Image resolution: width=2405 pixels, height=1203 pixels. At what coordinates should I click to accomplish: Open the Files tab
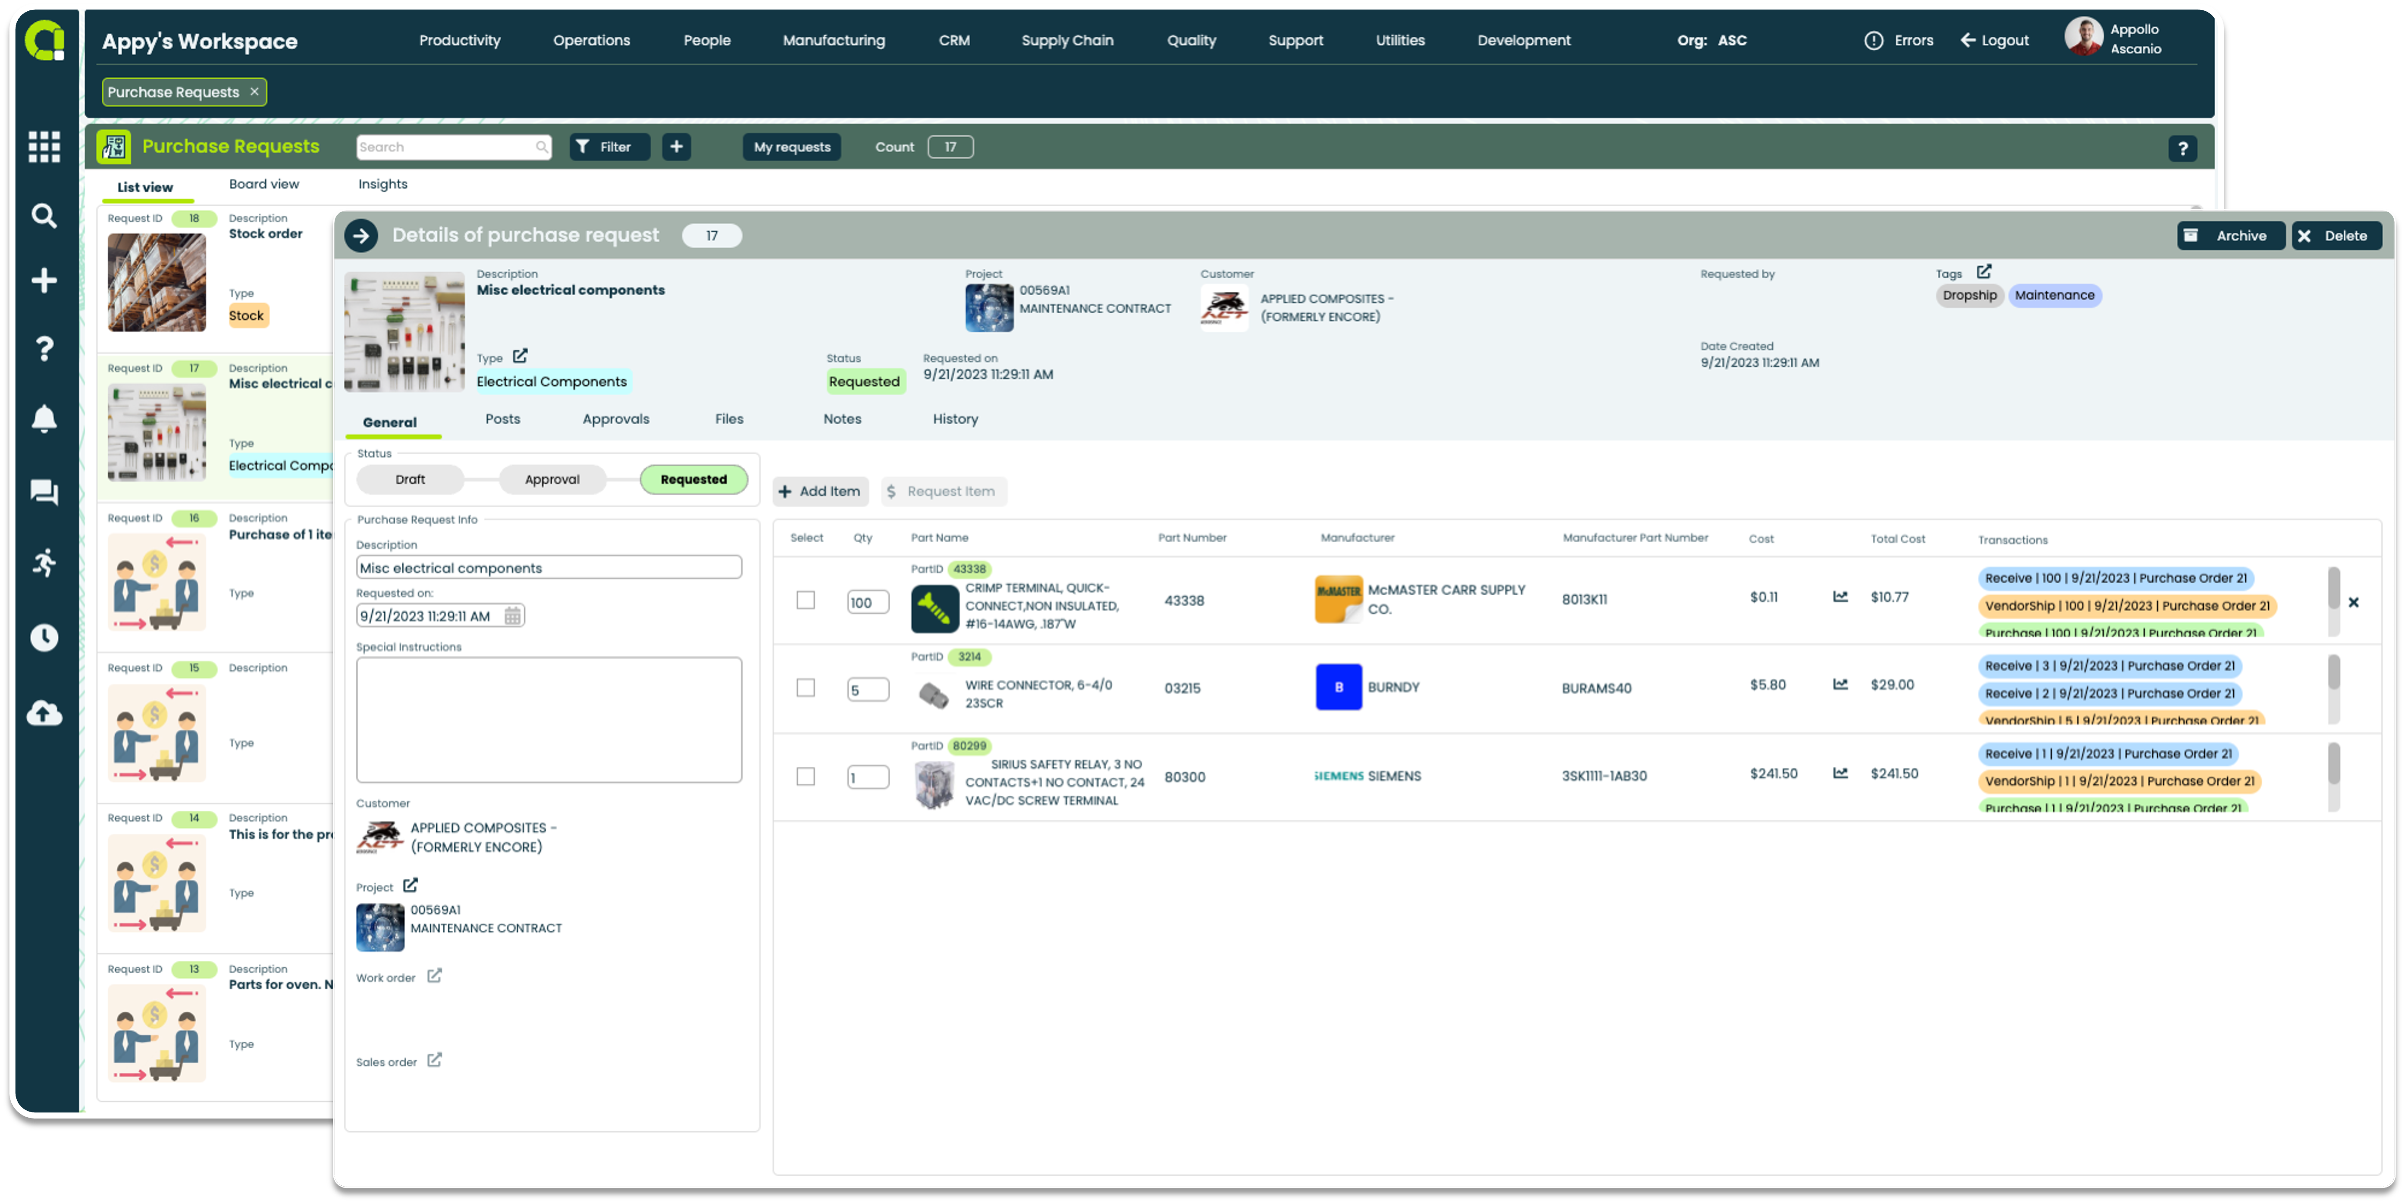pyautogui.click(x=729, y=419)
